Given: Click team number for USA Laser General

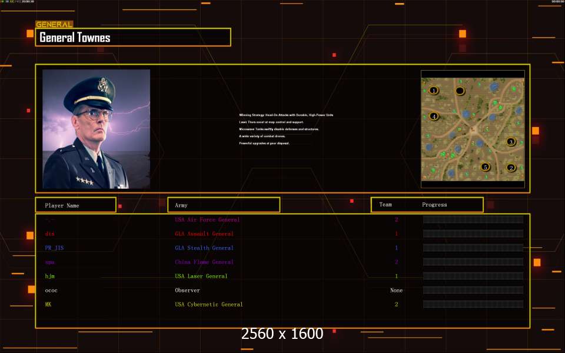Looking at the screenshot, I should coord(396,277).
